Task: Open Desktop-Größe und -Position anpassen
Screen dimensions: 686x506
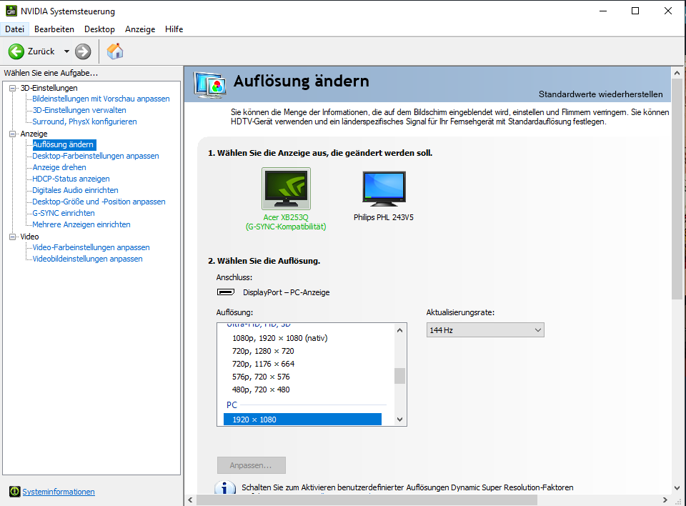Action: pos(99,202)
